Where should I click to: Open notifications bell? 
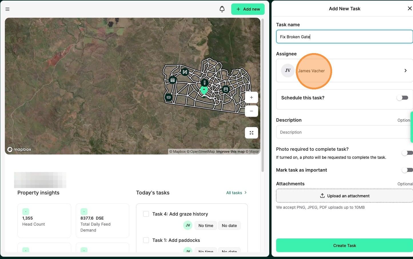(x=222, y=9)
